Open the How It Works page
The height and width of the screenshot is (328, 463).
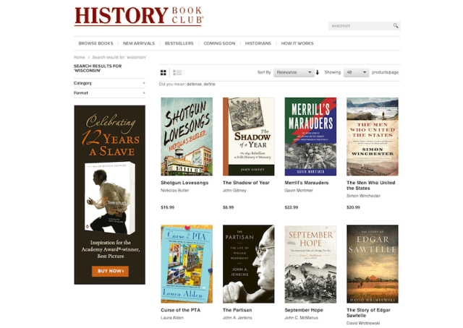click(297, 43)
